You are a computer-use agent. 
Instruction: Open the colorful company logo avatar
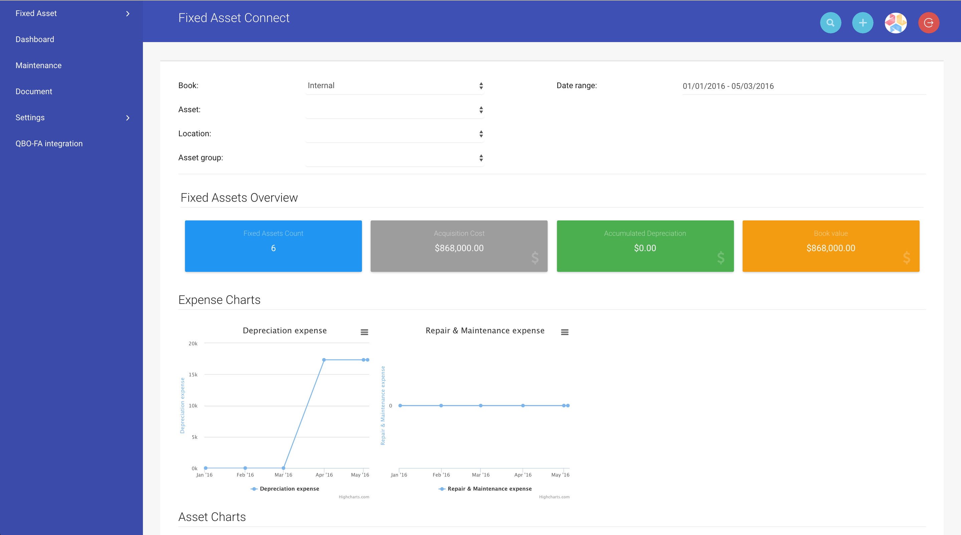coord(895,23)
